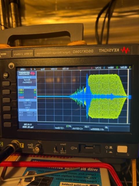The image size is (139, 186).
Task: Open the Math header in the sidebar
Action: 28,100
